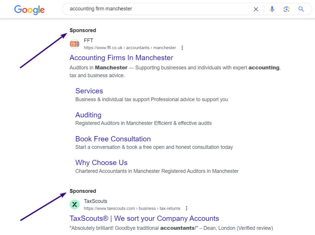The image size is (315, 235).
Task: Click the FFT site name text
Action: (x=88, y=40)
